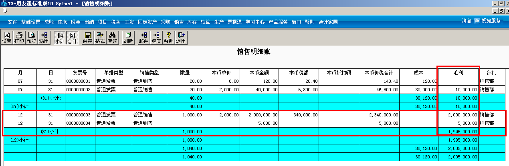Image resolution: width=509 pixels, height=166 pixels.
Task: Open the 工资 menu
Action: pos(129,22)
